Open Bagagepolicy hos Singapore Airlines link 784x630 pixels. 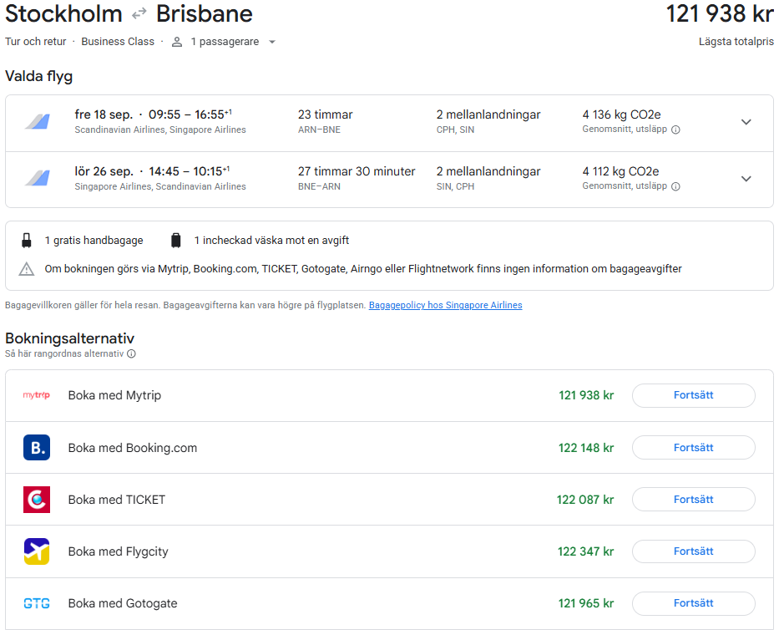point(446,305)
